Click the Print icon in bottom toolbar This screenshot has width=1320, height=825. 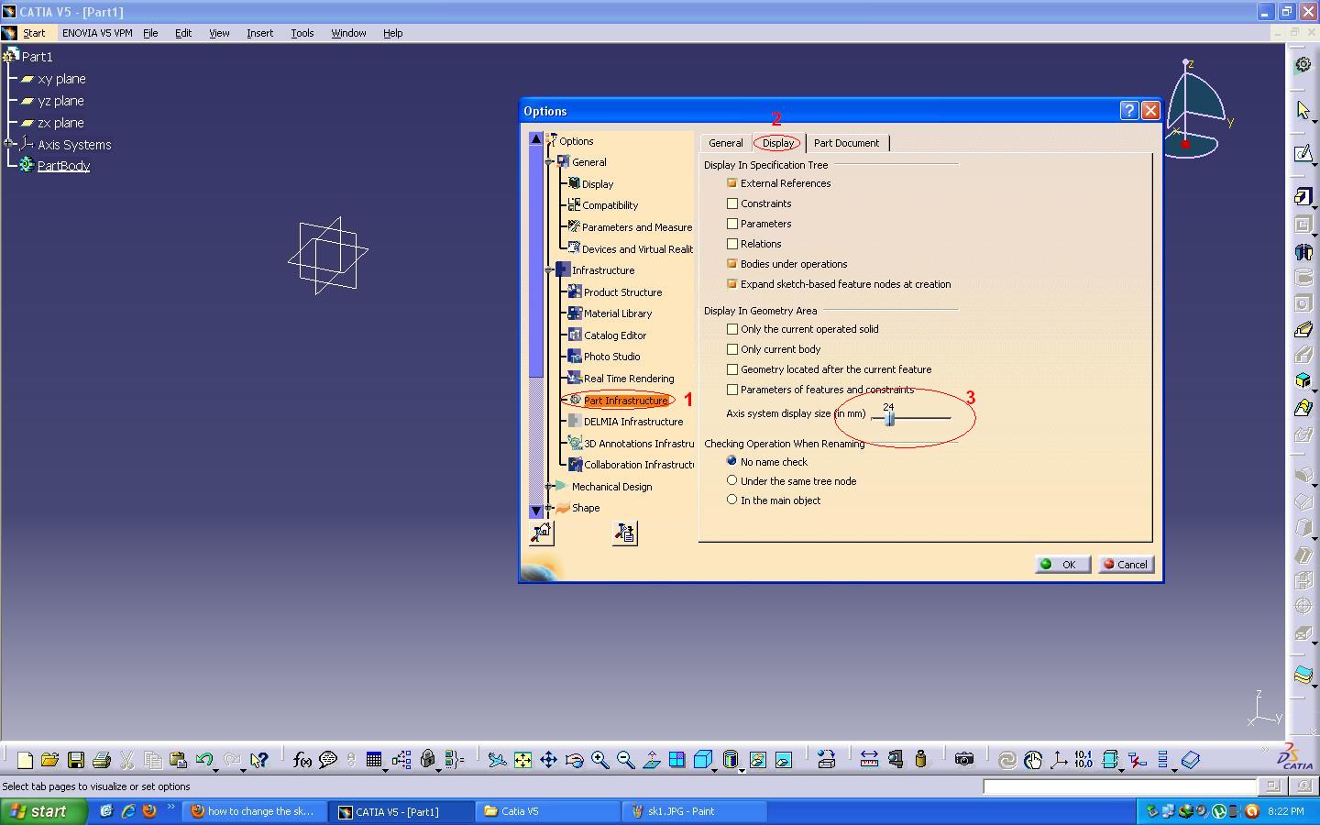pos(102,759)
